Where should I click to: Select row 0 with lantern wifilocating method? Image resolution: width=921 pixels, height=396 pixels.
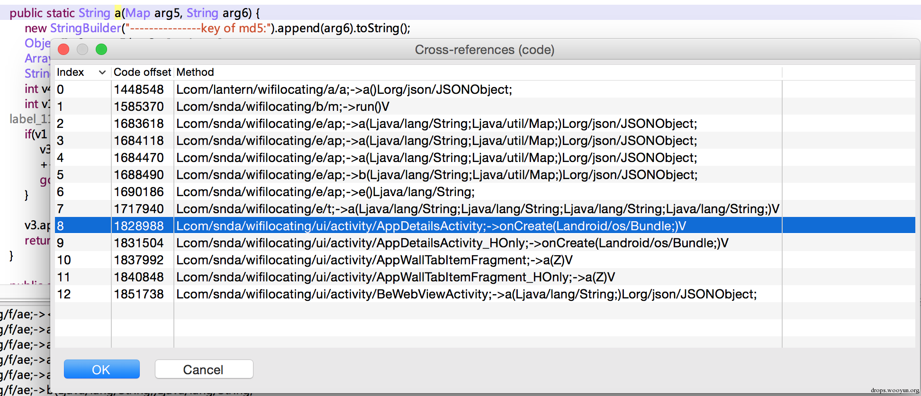[x=485, y=90]
